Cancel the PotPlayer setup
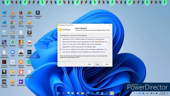Viewport: 170px width, 96px height. (107, 64)
